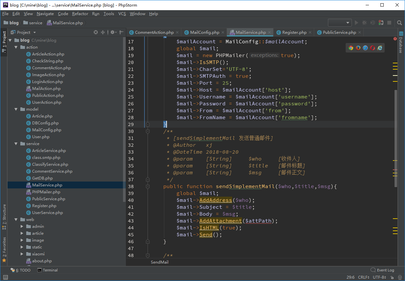The height and width of the screenshot is (281, 405).
Task: Toggle tool window buttons at bottom-left corner
Action: (x=5, y=277)
